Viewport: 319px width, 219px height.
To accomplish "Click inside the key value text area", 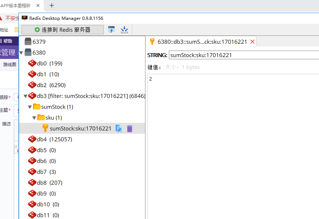I will [x=233, y=146].
